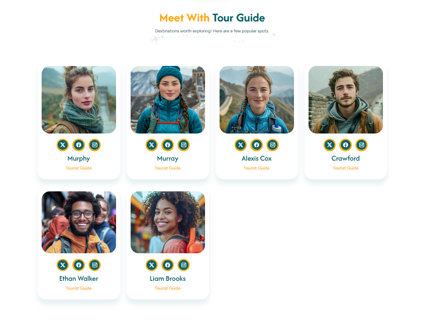Click Liam Brooks's Facebook icon
Screen dimensions: 425x320
(x=167, y=265)
